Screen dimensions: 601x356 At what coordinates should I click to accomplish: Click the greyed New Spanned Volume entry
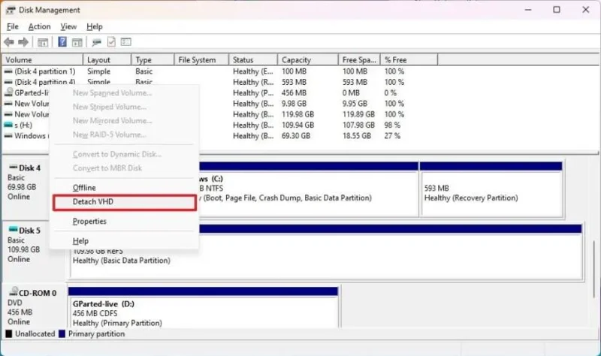125,93
